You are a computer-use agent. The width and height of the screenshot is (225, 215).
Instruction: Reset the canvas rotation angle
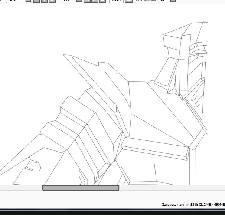point(102,1)
